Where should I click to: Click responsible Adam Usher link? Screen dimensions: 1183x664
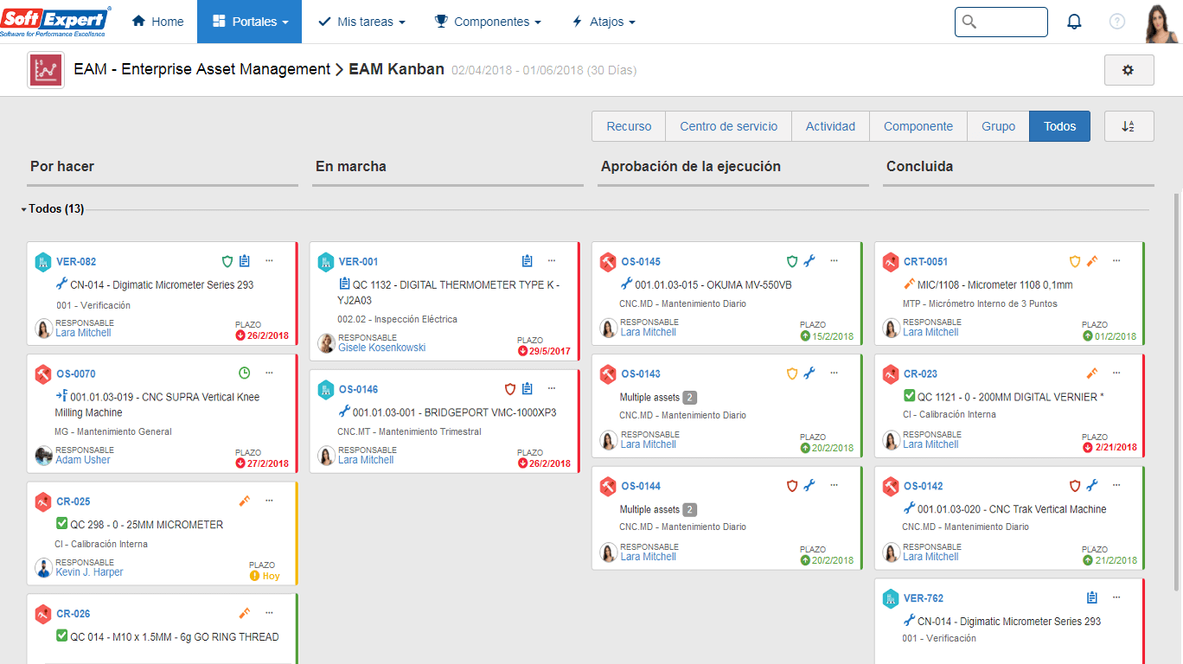click(x=83, y=460)
